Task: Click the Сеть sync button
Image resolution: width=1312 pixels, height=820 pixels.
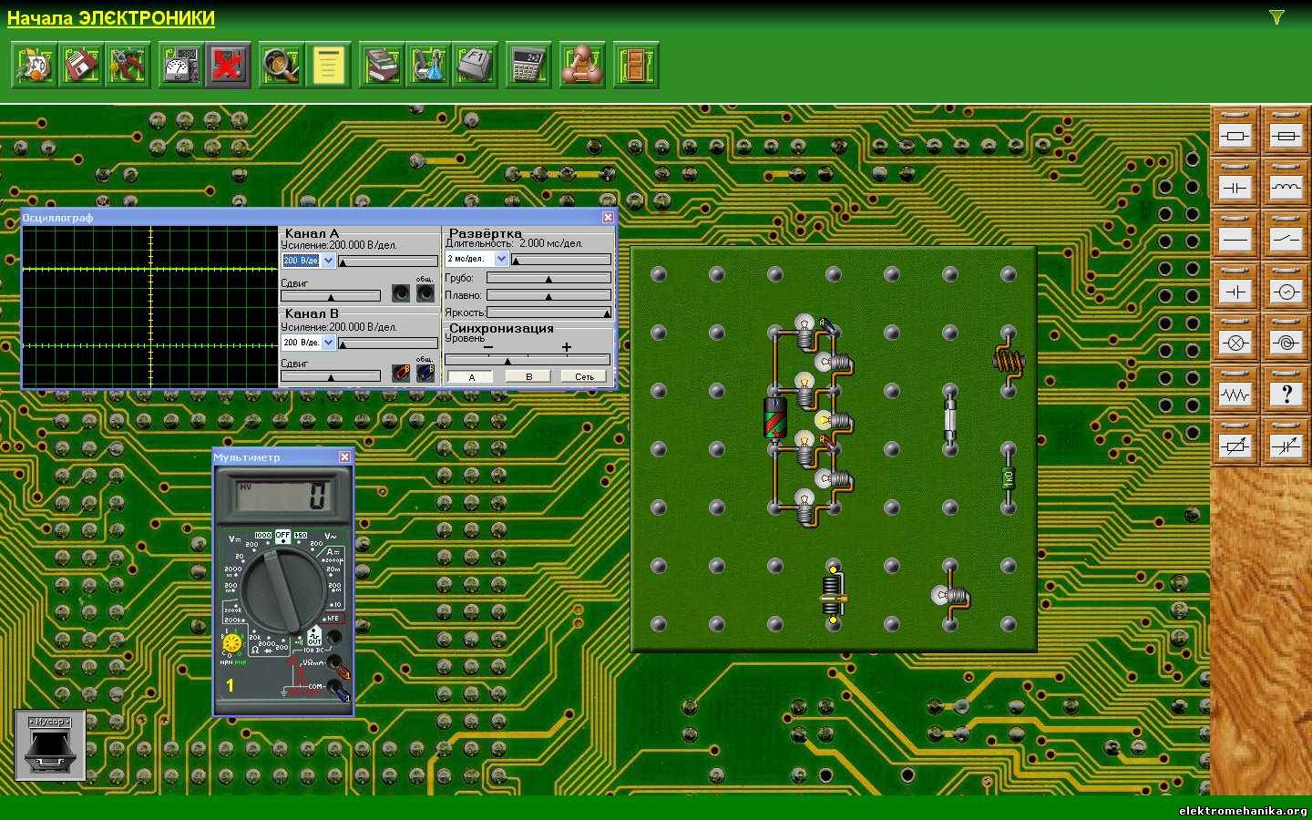Action: click(584, 376)
